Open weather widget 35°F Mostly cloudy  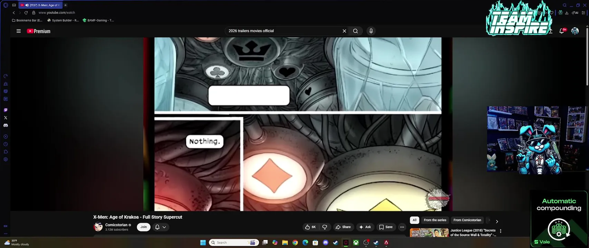tap(16, 242)
